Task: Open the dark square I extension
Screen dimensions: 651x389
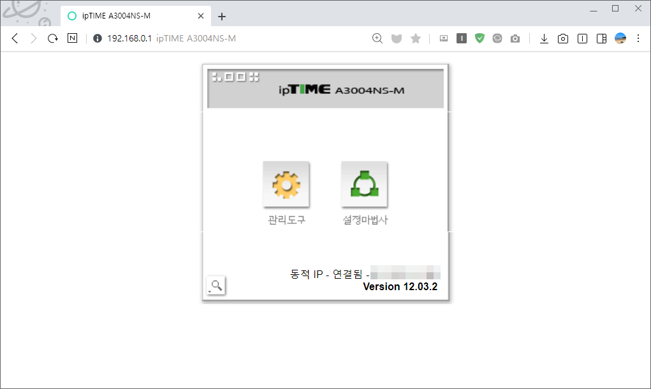Action: coord(461,38)
